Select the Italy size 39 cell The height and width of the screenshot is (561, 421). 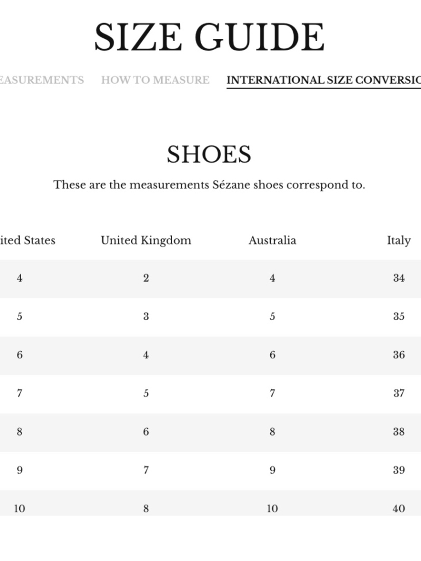pos(399,470)
